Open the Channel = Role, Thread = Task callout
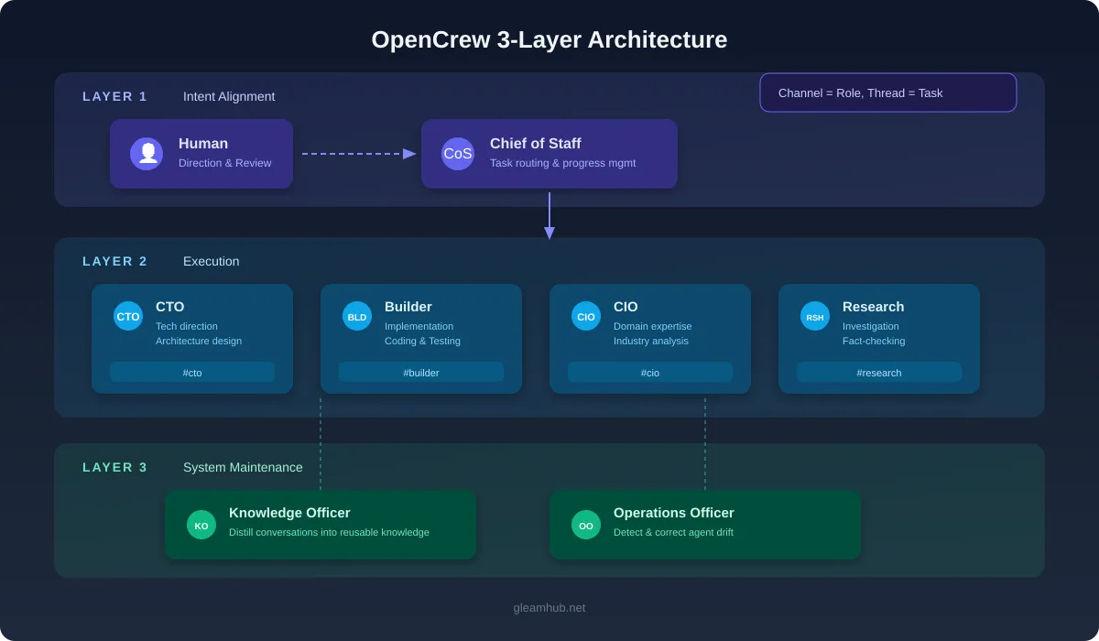The image size is (1099, 641). point(887,92)
